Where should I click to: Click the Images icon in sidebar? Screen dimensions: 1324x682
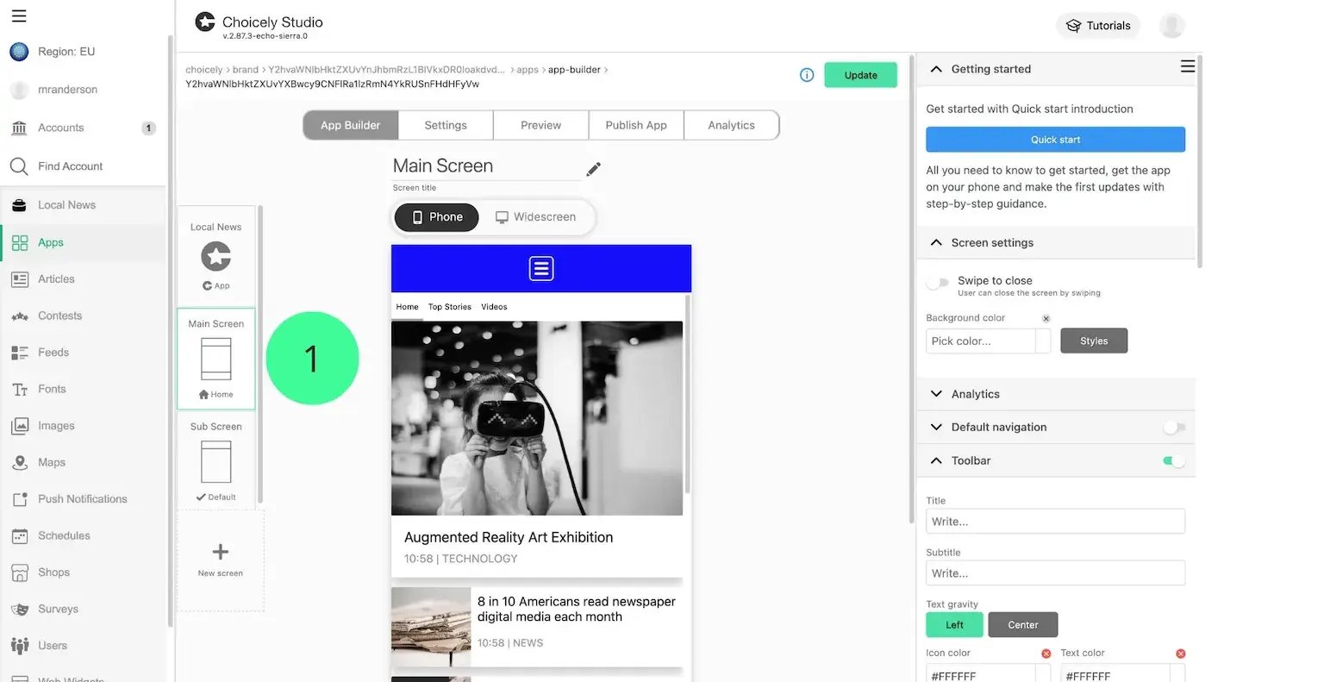[x=19, y=426]
